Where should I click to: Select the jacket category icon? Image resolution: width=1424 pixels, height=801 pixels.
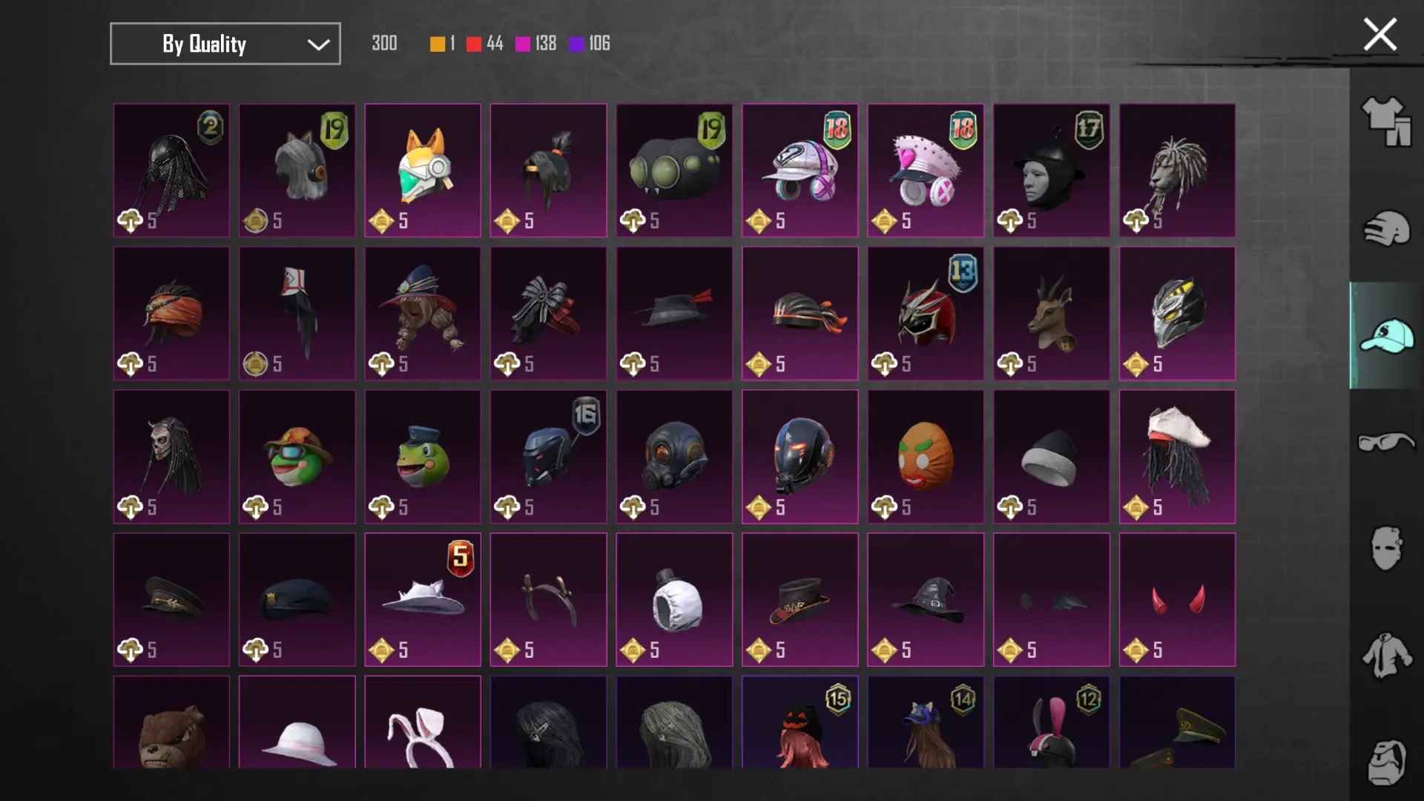1385,655
